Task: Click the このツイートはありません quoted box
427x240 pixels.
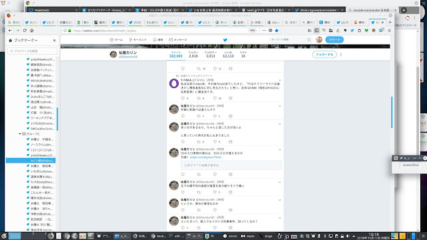Action: pyautogui.click(x=231, y=165)
